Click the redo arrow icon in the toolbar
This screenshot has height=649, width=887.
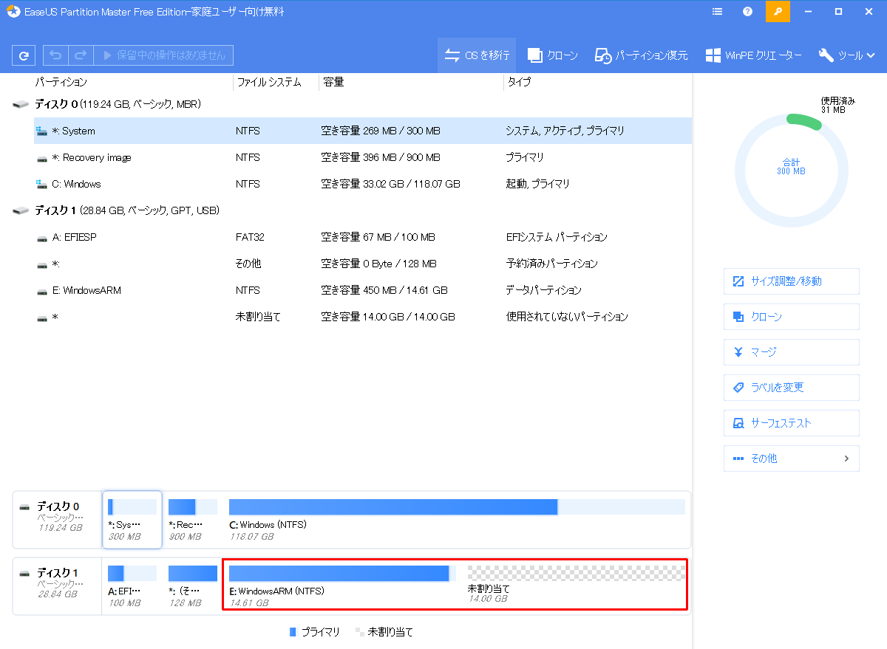(81, 55)
